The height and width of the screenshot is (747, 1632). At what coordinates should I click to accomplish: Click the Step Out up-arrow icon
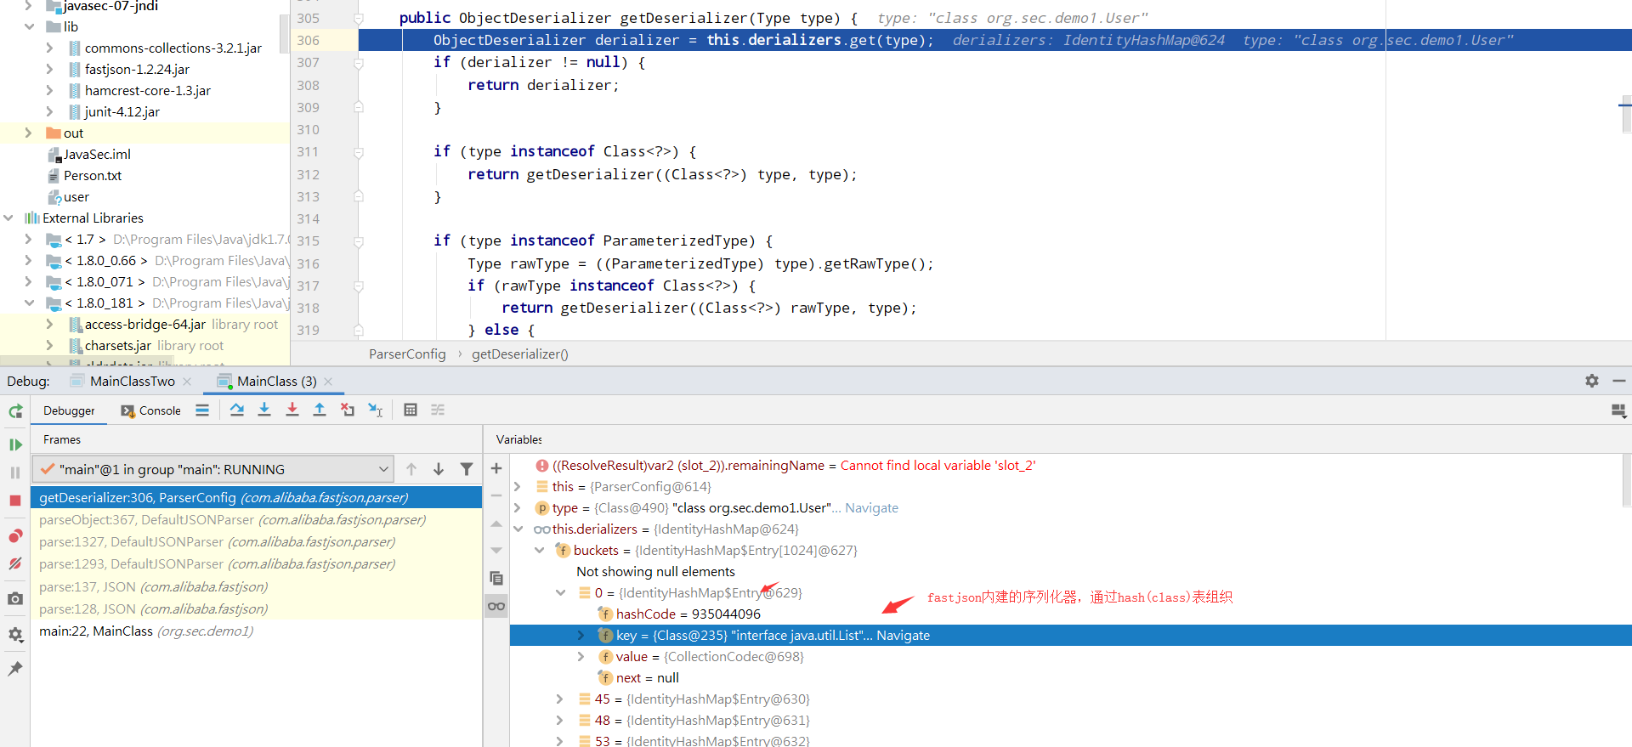[x=320, y=410]
